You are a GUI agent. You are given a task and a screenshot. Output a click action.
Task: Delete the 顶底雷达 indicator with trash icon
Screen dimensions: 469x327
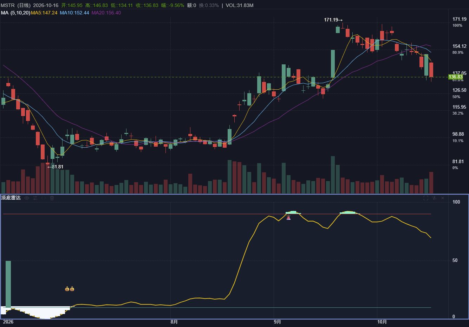(x=52, y=198)
